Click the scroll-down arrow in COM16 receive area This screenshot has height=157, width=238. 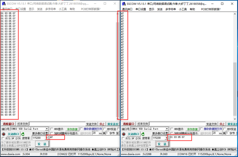[235, 119]
